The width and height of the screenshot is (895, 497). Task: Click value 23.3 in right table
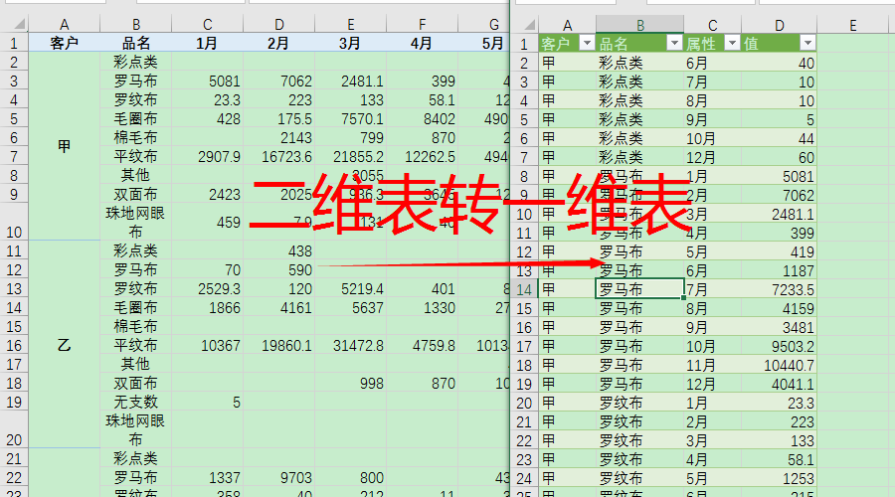tap(779, 403)
